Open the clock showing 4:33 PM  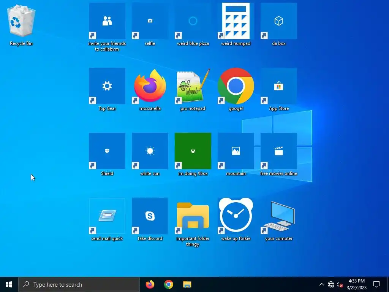pyautogui.click(x=356, y=284)
